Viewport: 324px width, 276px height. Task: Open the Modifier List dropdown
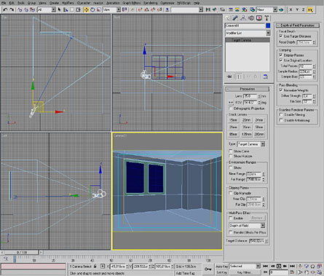click(x=248, y=33)
